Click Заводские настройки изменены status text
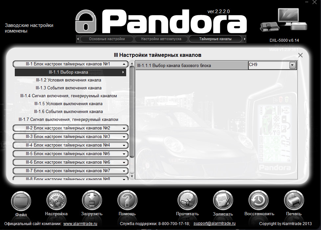This screenshot has height=230, width=321. (29, 28)
